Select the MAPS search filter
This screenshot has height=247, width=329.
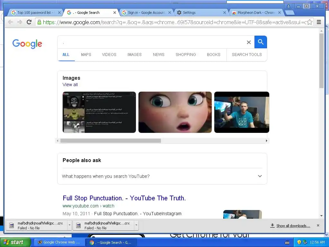click(x=86, y=55)
